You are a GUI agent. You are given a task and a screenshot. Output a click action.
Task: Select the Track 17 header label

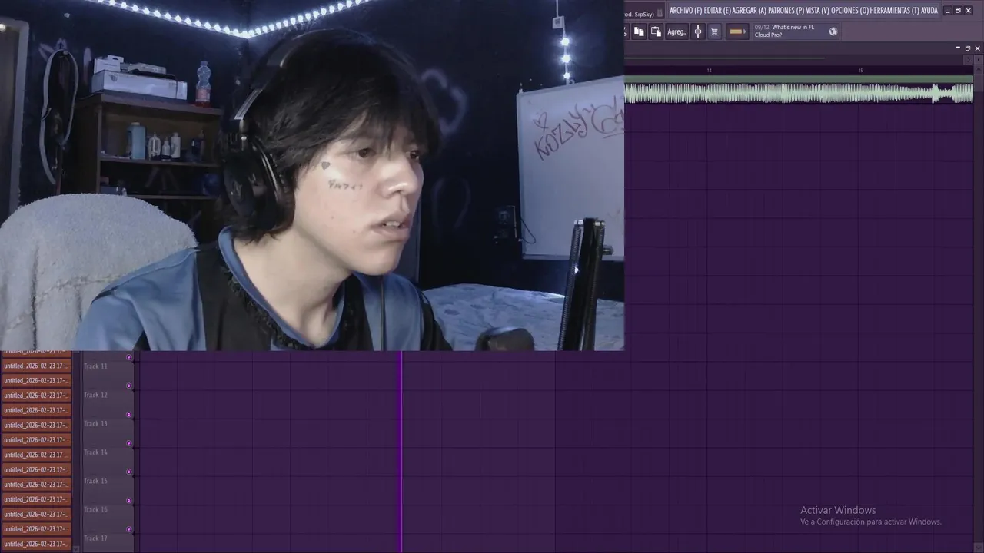point(95,538)
